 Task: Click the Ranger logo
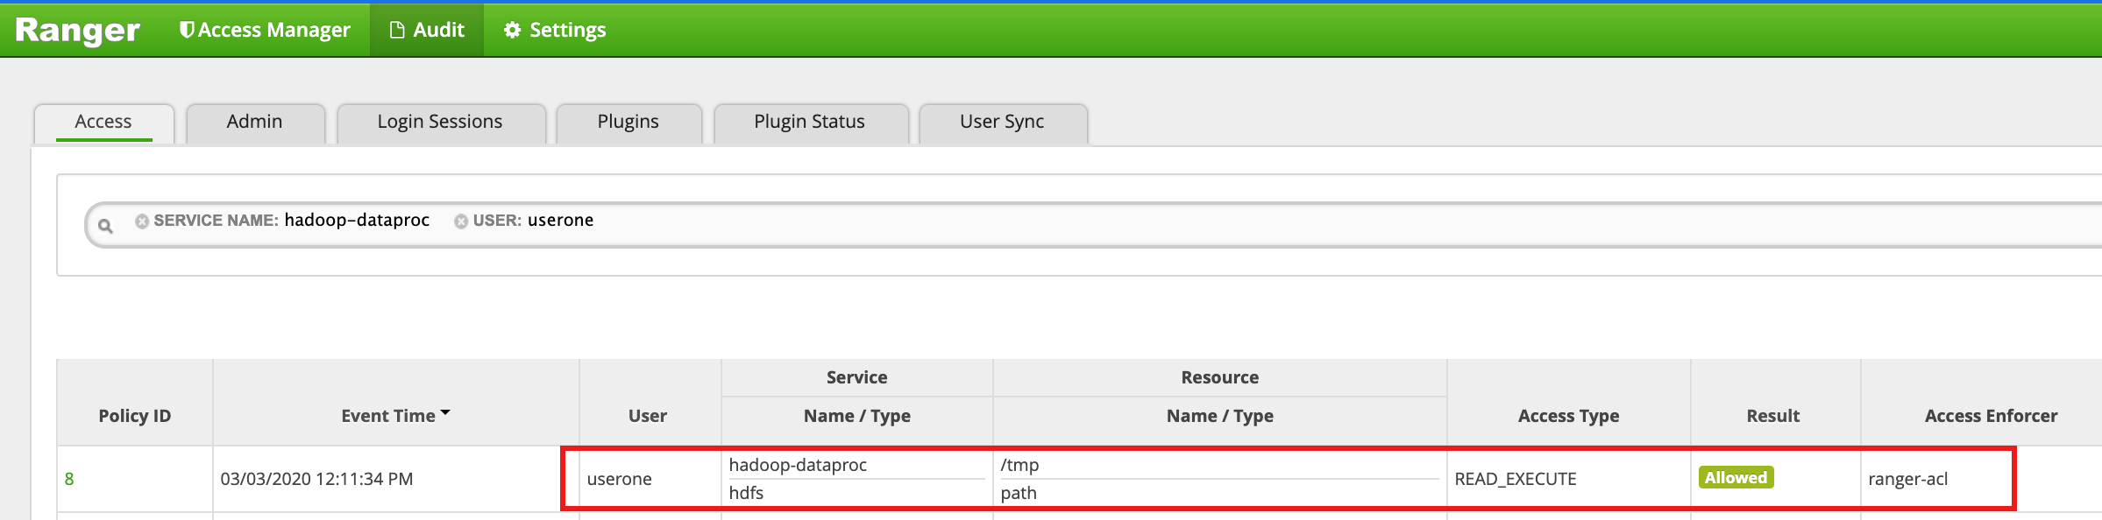pyautogui.click(x=77, y=31)
